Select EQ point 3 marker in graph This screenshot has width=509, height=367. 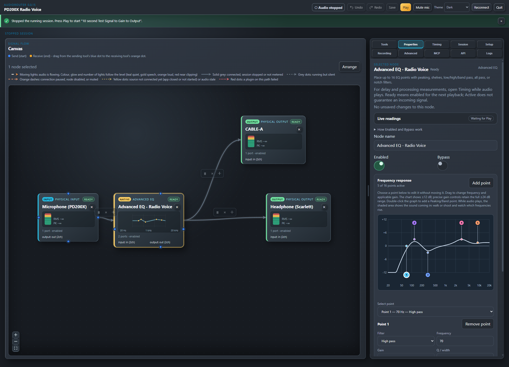pyautogui.click(x=428, y=275)
